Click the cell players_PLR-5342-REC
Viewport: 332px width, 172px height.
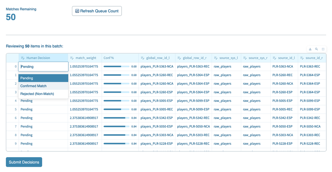click(194, 118)
